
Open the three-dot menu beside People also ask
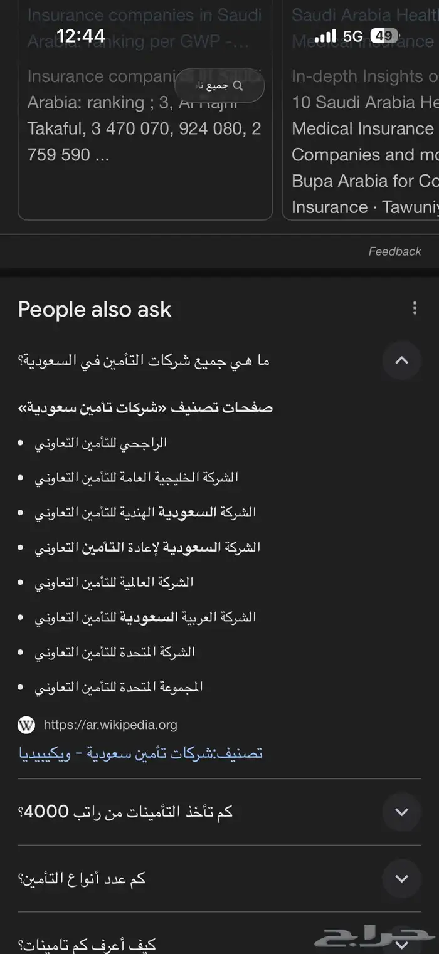click(414, 308)
